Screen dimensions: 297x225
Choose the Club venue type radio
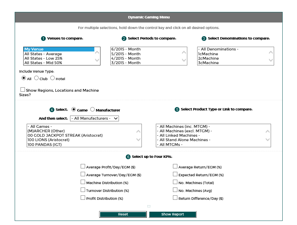pos(36,78)
